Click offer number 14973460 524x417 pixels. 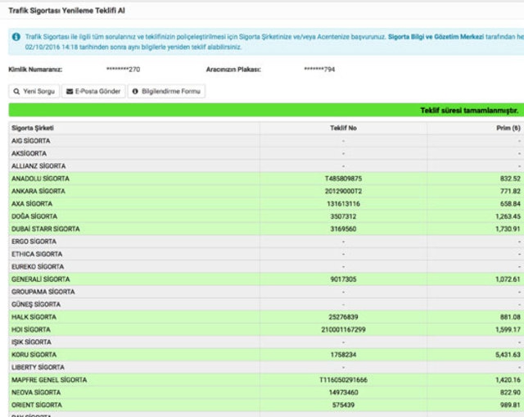[x=343, y=392]
